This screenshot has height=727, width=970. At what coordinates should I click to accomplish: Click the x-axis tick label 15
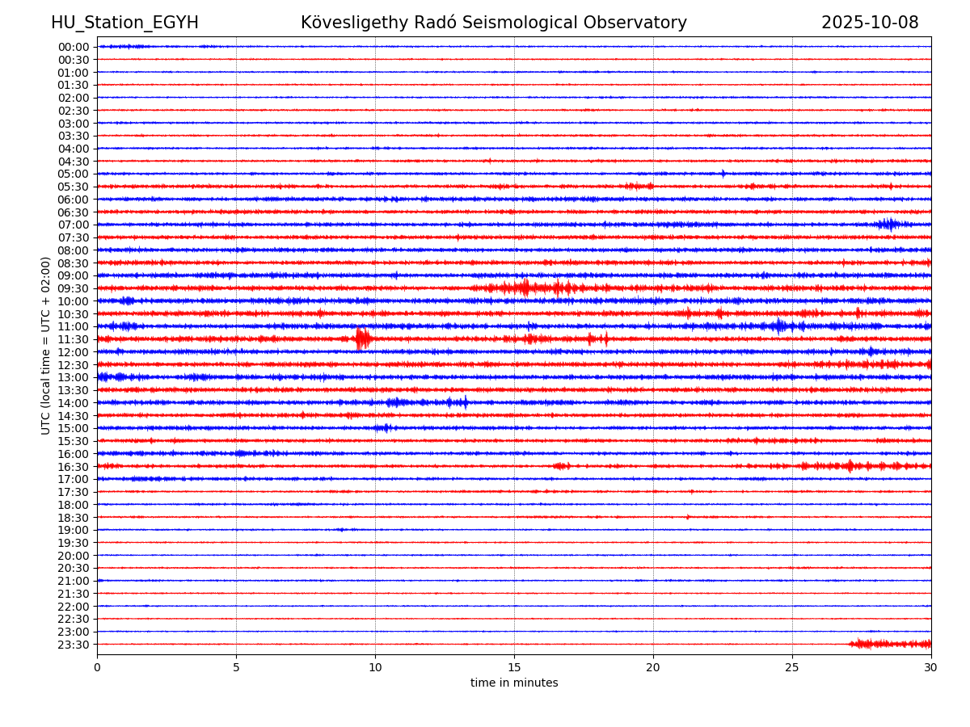point(514,667)
